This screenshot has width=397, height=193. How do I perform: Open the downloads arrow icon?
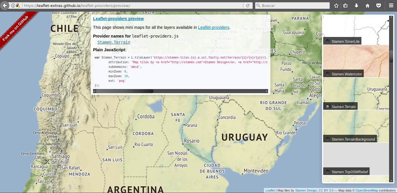click(x=356, y=6)
